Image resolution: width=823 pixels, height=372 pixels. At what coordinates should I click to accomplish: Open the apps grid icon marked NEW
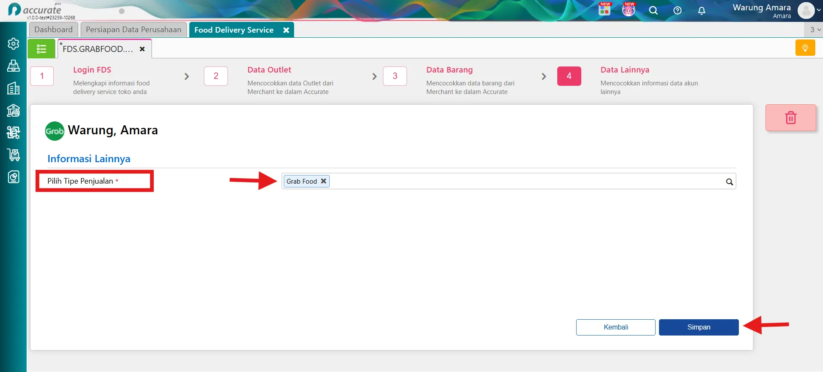tap(604, 9)
